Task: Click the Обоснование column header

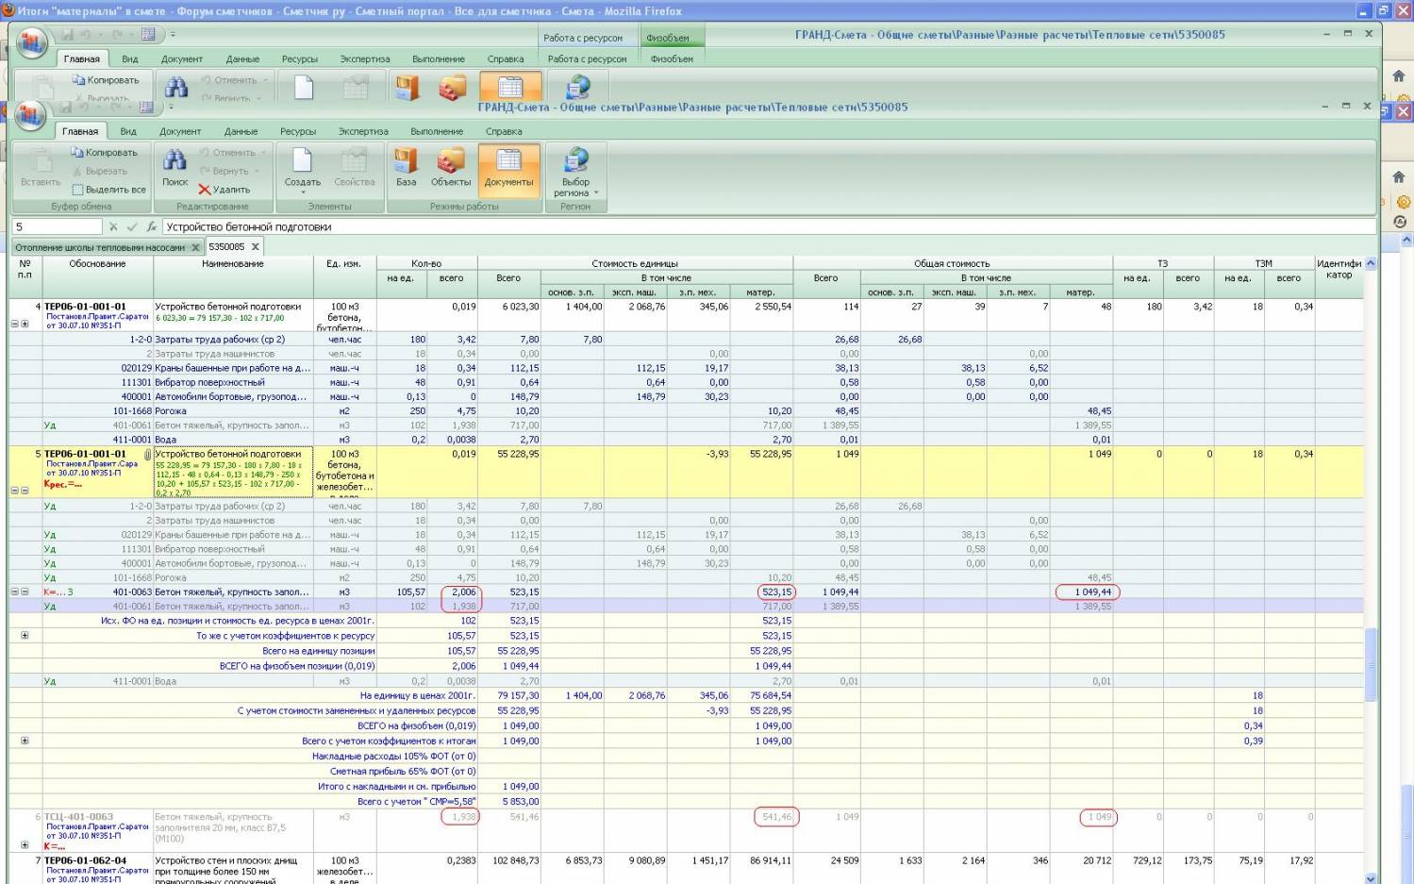Action: 97,264
